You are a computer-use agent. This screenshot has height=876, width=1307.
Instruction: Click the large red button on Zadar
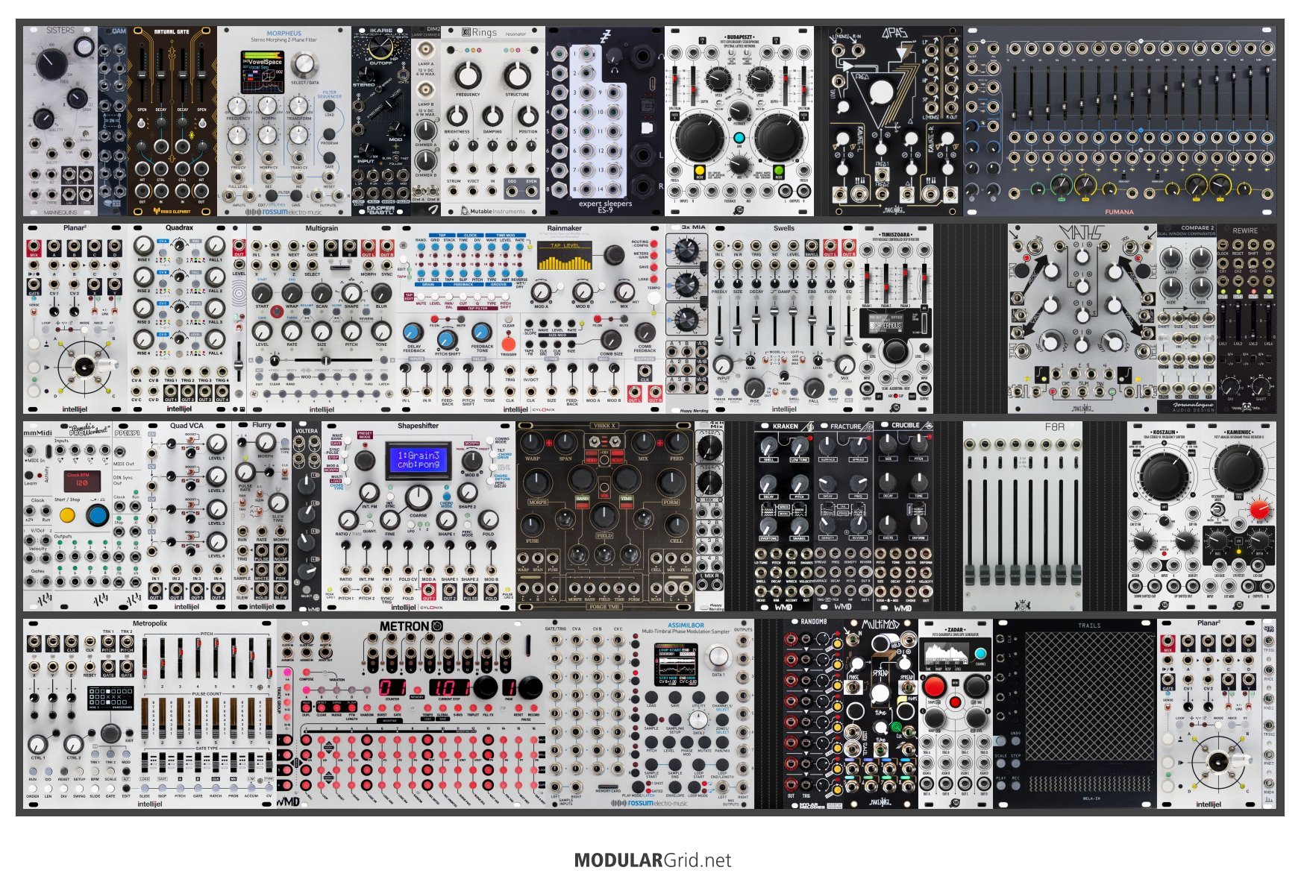point(934,686)
